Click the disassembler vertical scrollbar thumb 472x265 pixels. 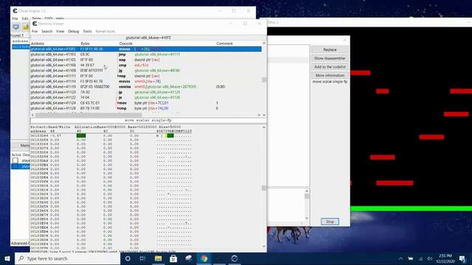(x=264, y=80)
